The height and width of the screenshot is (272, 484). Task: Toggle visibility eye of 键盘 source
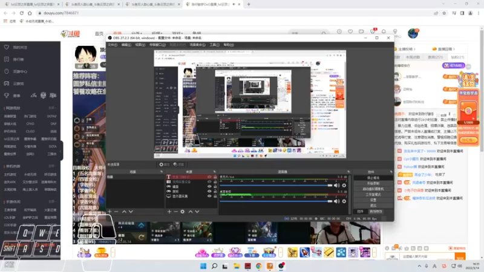(x=209, y=187)
